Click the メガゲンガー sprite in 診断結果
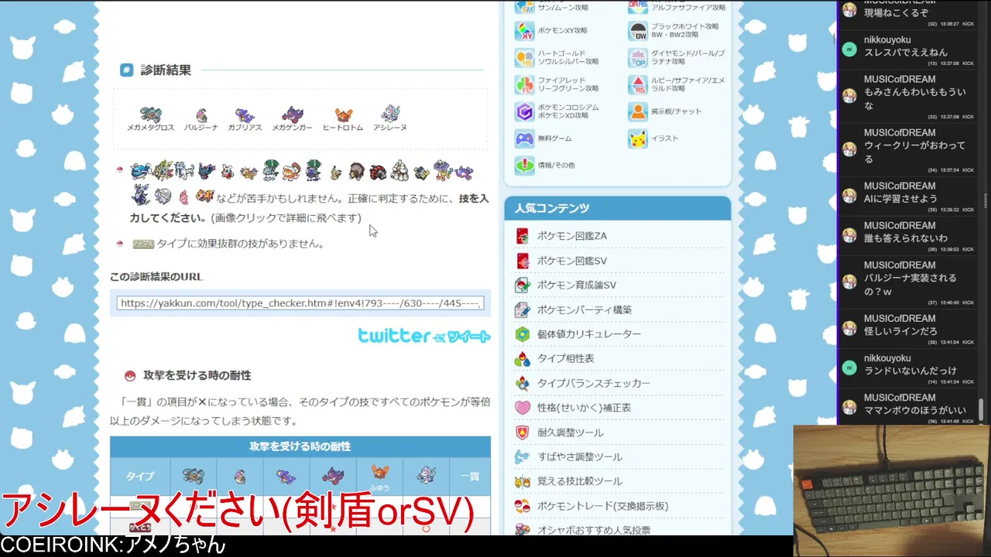This screenshot has width=991, height=557. click(292, 114)
